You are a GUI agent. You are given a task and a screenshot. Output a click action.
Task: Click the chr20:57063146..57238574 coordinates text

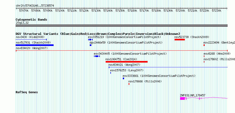click(x=35, y=6)
